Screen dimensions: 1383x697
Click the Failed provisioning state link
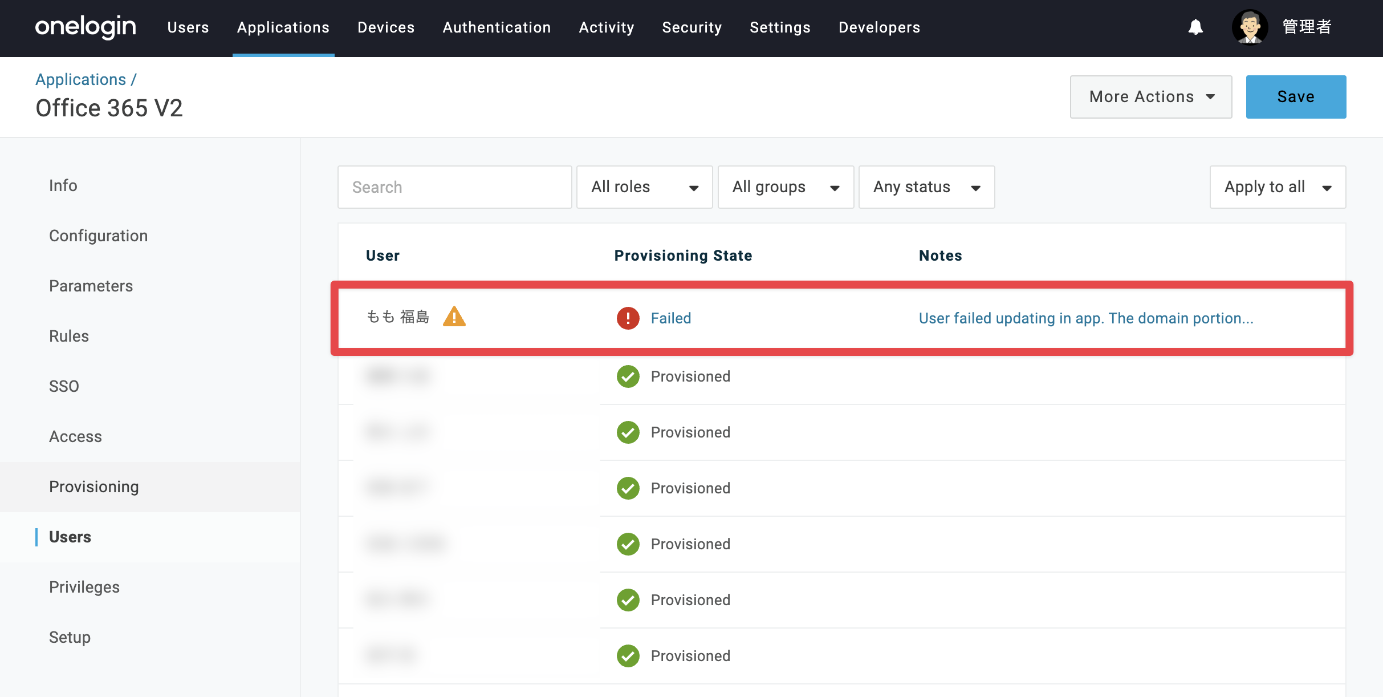click(671, 318)
